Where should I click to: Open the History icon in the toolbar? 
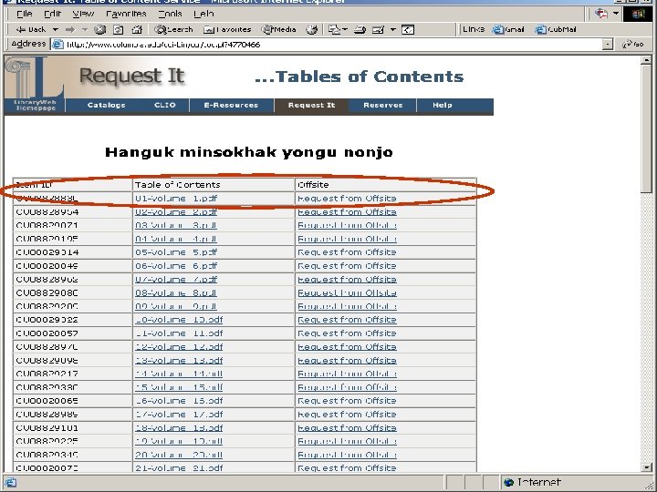click(311, 29)
